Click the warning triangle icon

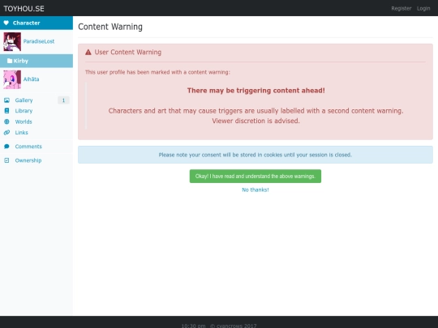(88, 52)
